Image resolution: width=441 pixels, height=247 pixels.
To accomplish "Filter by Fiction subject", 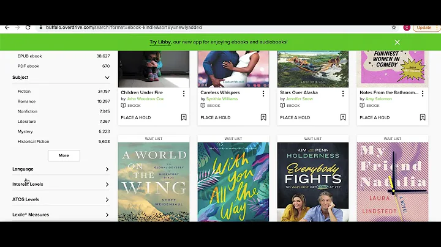I will tap(24, 91).
